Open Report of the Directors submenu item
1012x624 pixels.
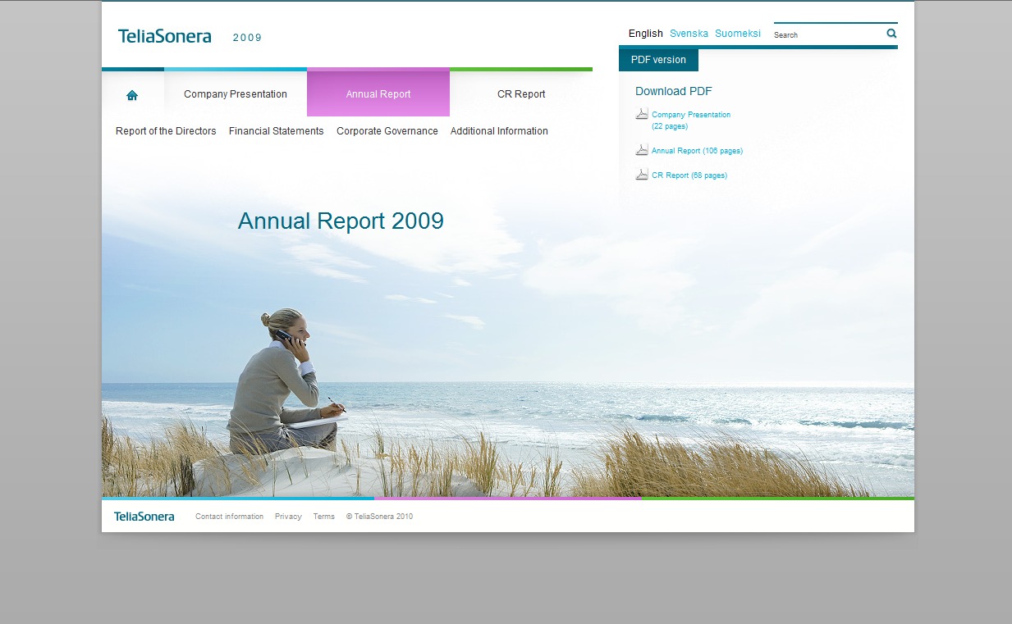coord(166,131)
